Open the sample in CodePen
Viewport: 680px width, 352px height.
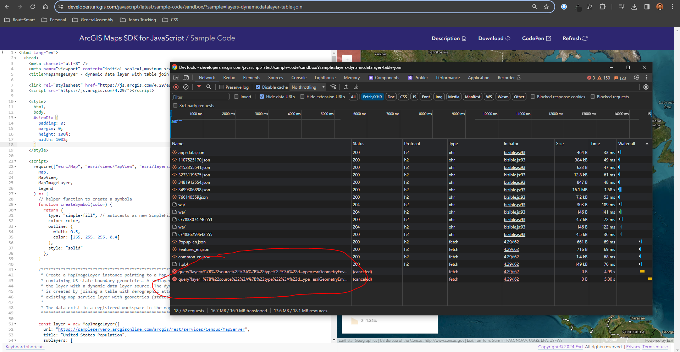(x=536, y=38)
